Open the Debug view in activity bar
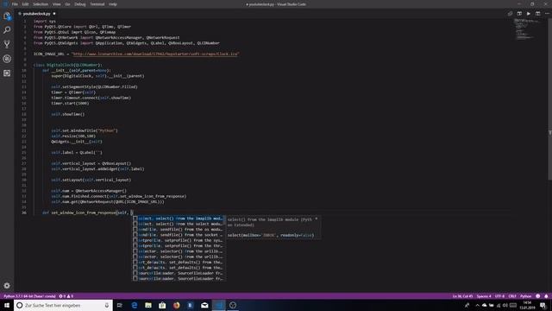The width and height of the screenshot is (552, 311). coord(7,59)
